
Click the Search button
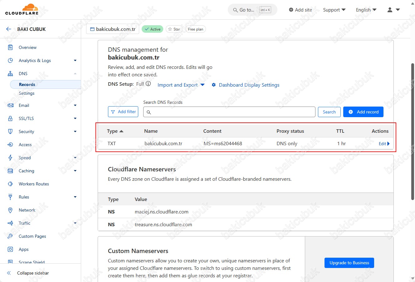[329, 112]
